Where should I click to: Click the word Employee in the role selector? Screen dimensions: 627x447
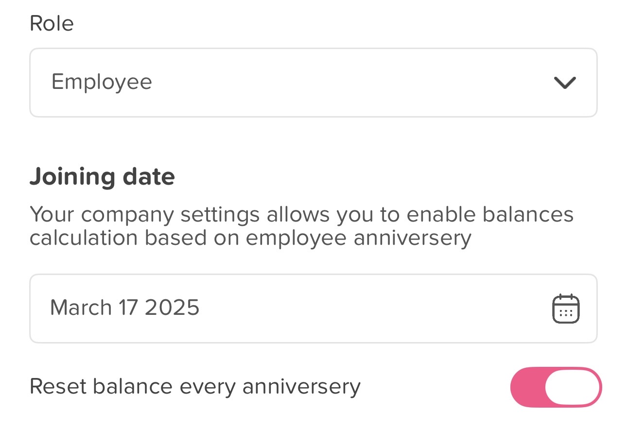[x=102, y=82]
